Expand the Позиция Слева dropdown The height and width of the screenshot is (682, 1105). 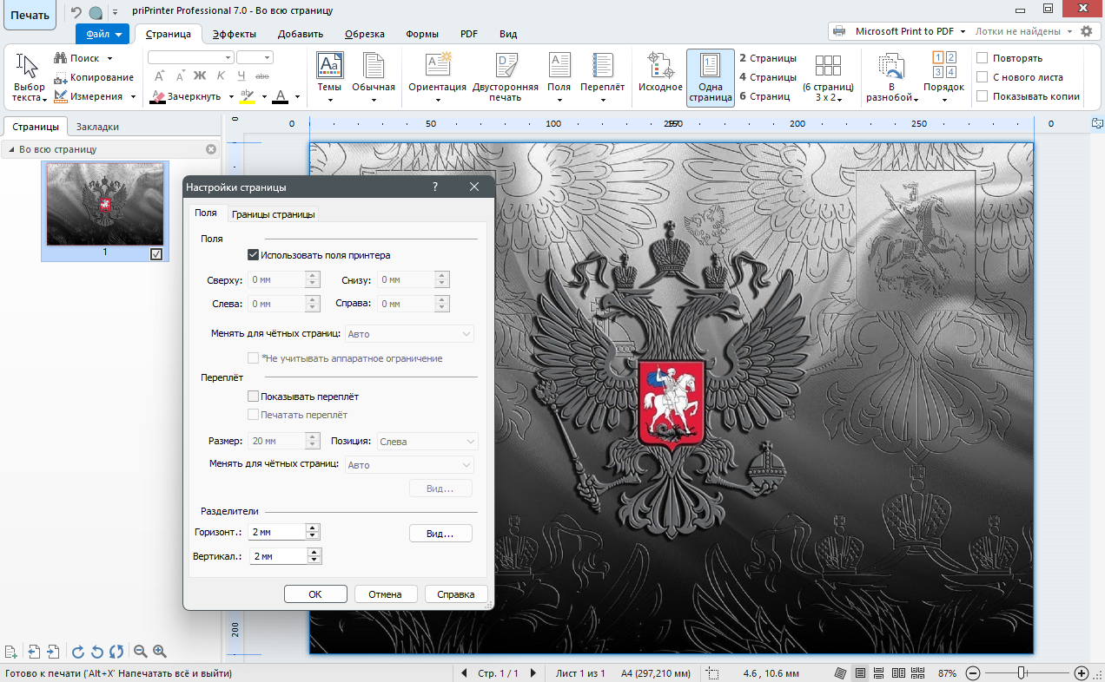[427, 442]
